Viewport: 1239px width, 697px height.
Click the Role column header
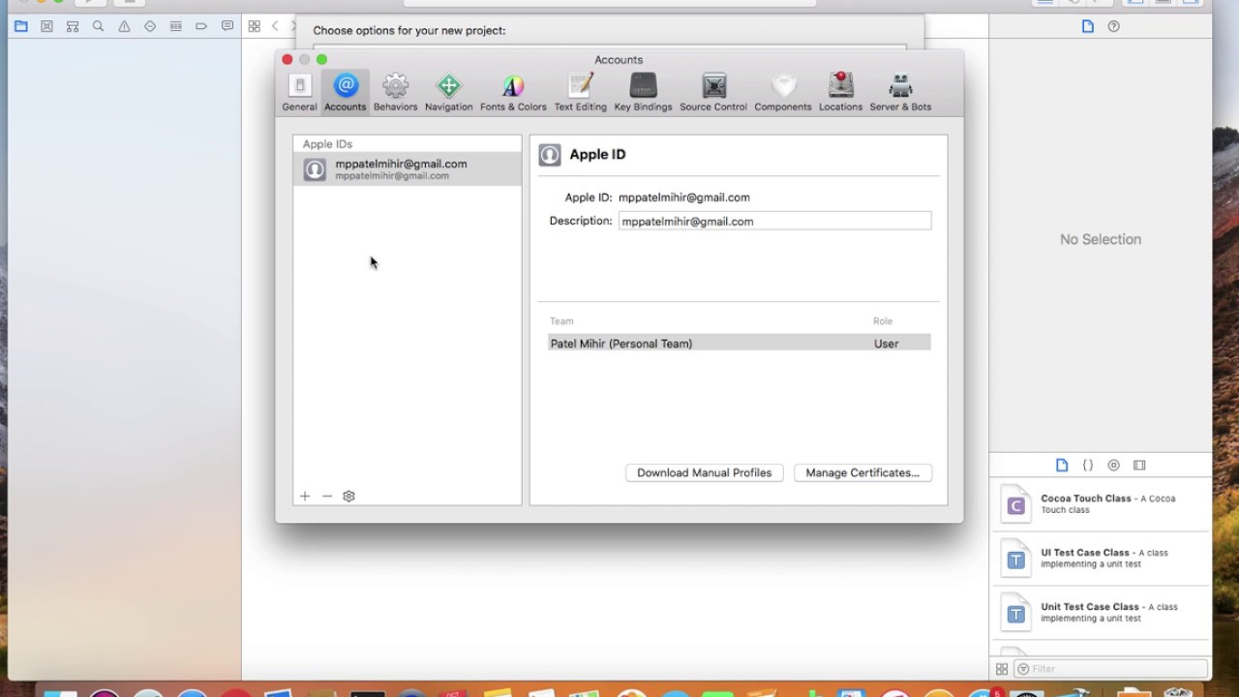(883, 320)
